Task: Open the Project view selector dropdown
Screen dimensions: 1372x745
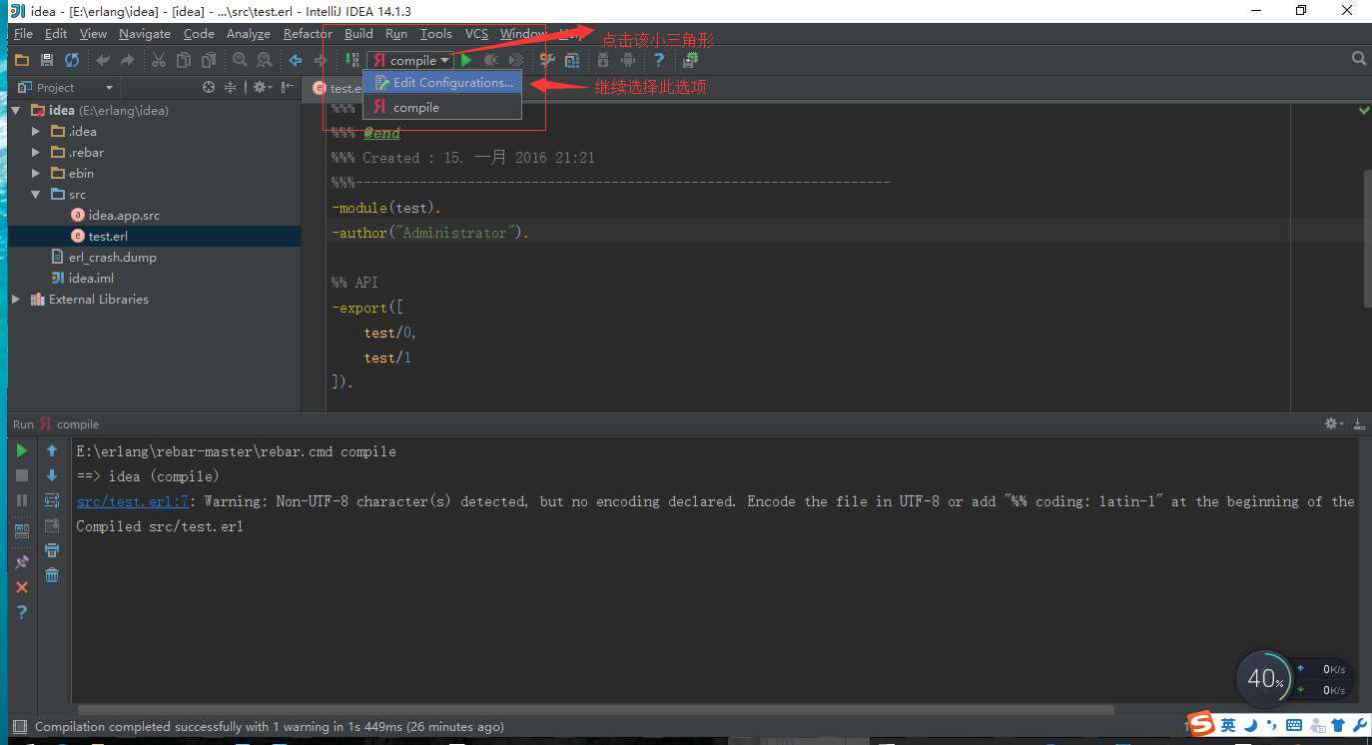Action: 66,87
